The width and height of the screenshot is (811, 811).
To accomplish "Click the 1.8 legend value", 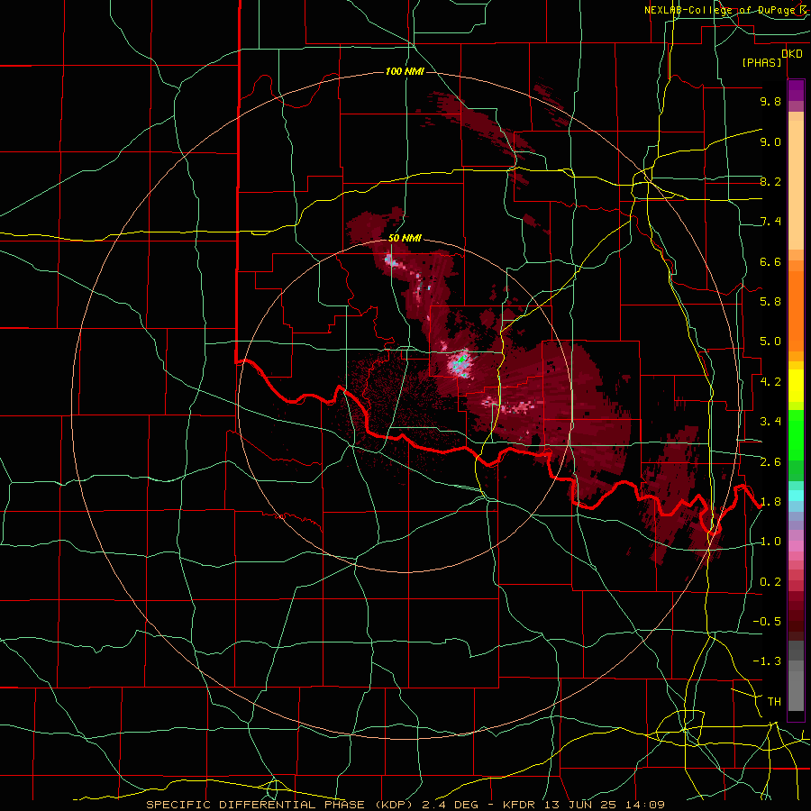I will point(770,502).
